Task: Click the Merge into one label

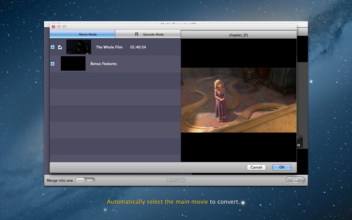Action: click(60, 180)
